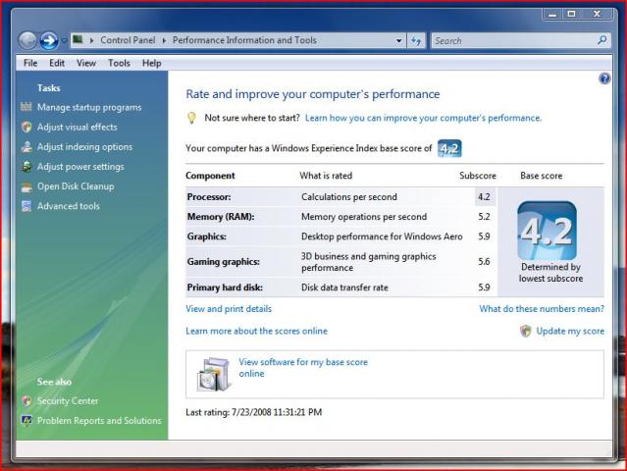This screenshot has height=471, width=627.
Task: Open the View menu
Action: tap(86, 63)
